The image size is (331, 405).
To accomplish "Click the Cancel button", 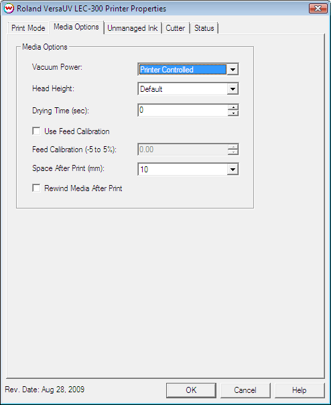I will [245, 390].
